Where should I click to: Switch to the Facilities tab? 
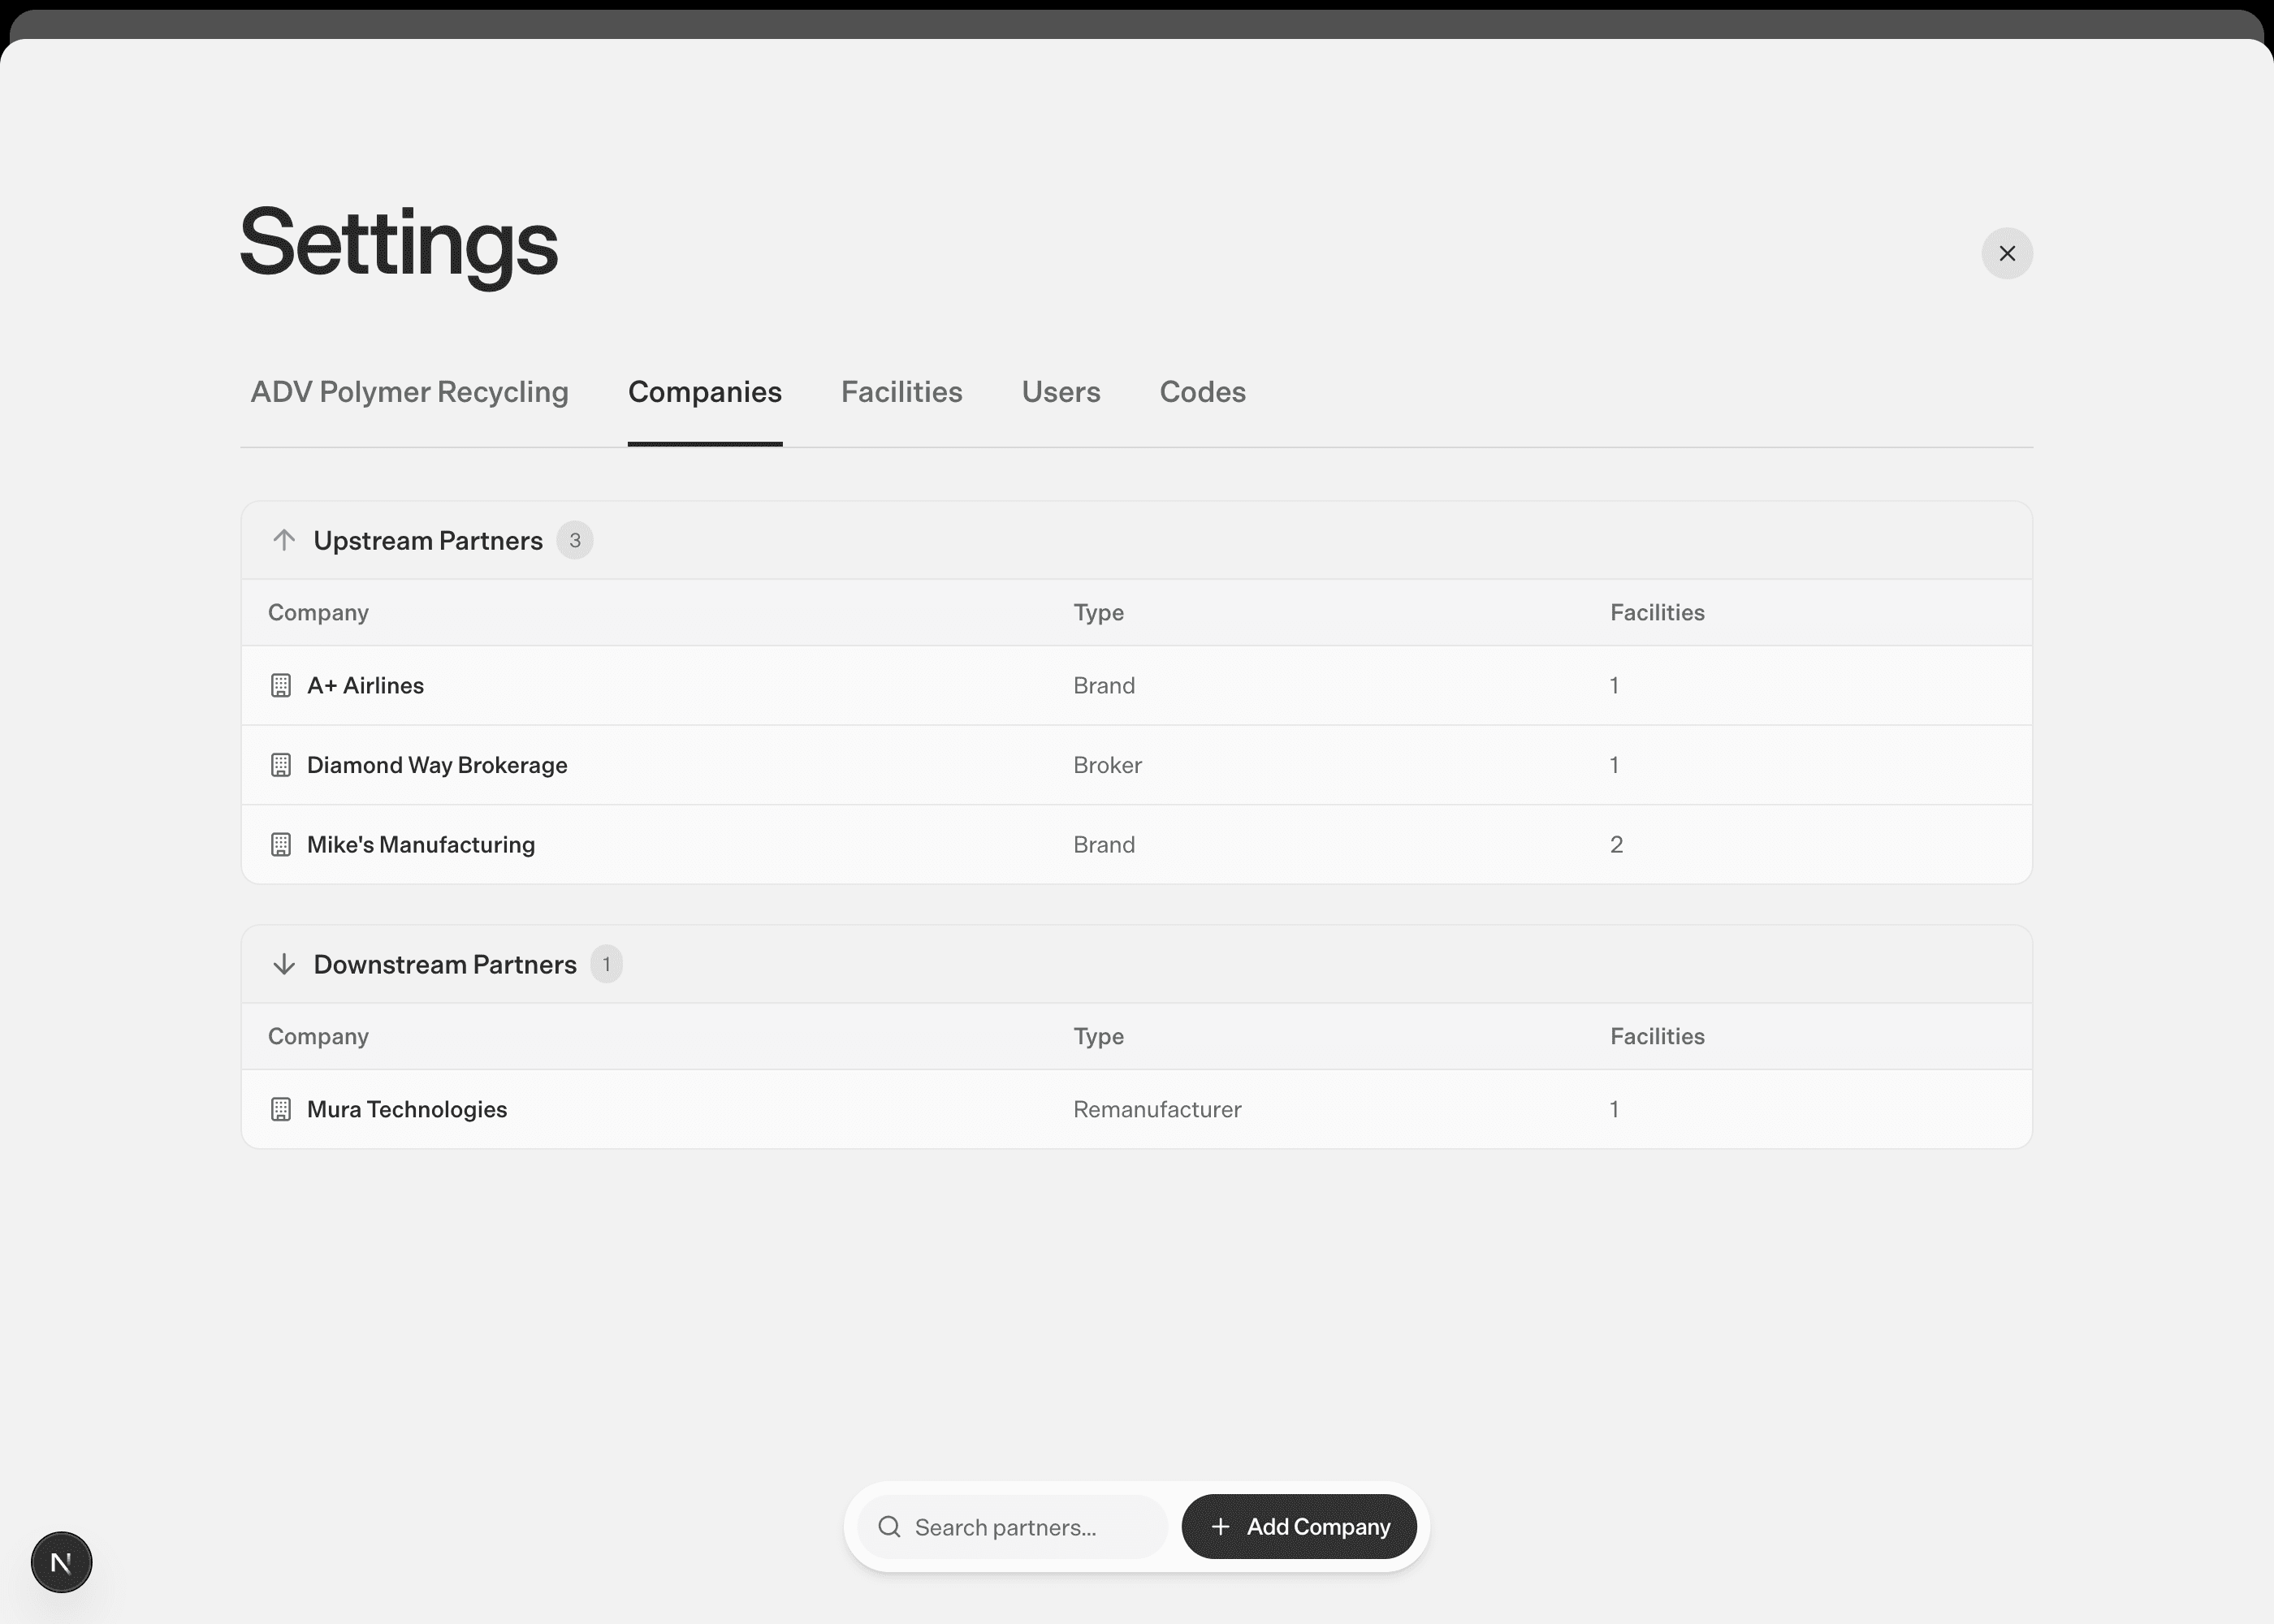click(901, 392)
